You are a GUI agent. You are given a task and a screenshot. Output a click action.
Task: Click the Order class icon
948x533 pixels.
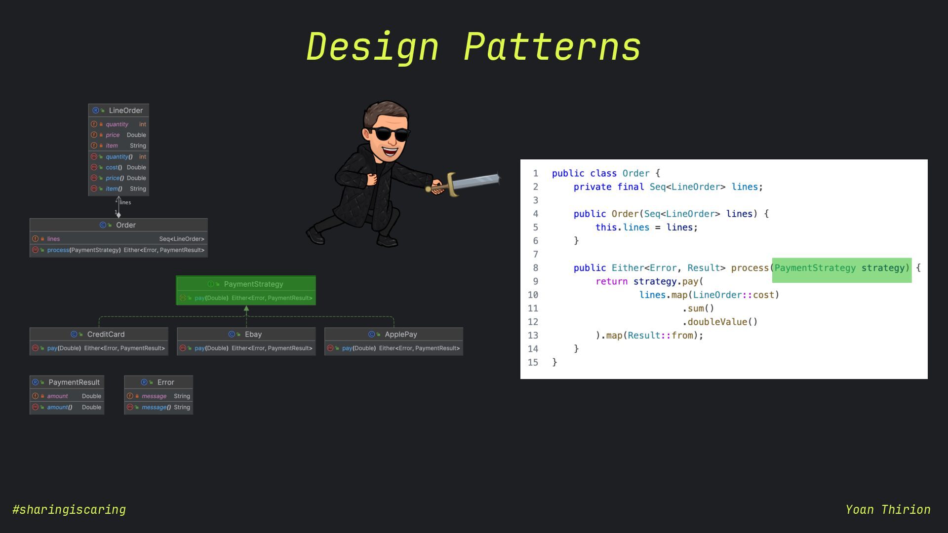coord(103,225)
